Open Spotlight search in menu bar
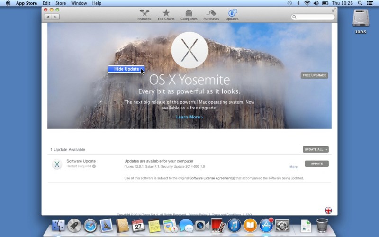The height and width of the screenshot is (237, 379). (360, 3)
